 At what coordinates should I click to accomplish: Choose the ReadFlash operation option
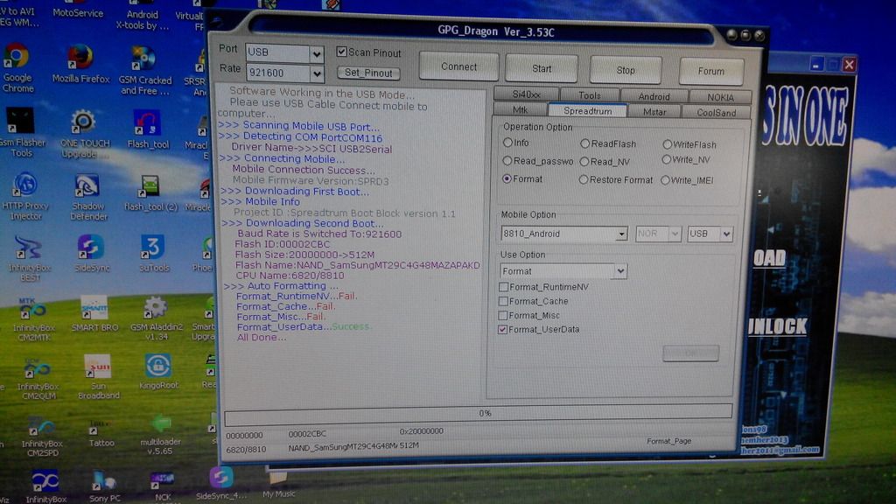[584, 144]
